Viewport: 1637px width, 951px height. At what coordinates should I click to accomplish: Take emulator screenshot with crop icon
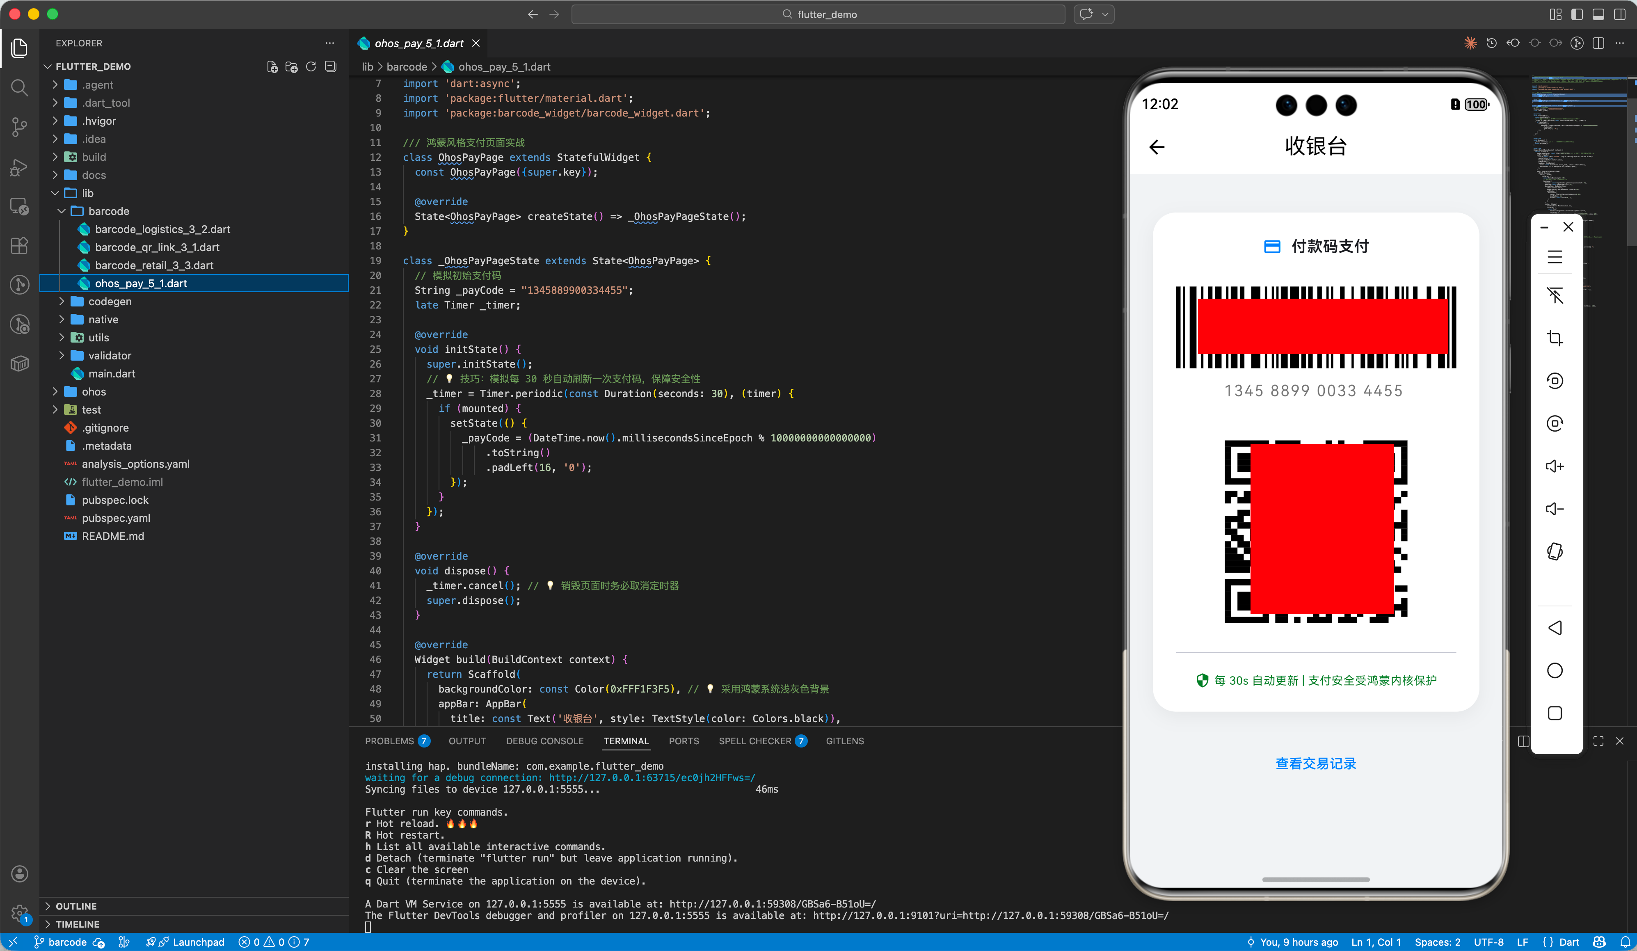click(1555, 338)
